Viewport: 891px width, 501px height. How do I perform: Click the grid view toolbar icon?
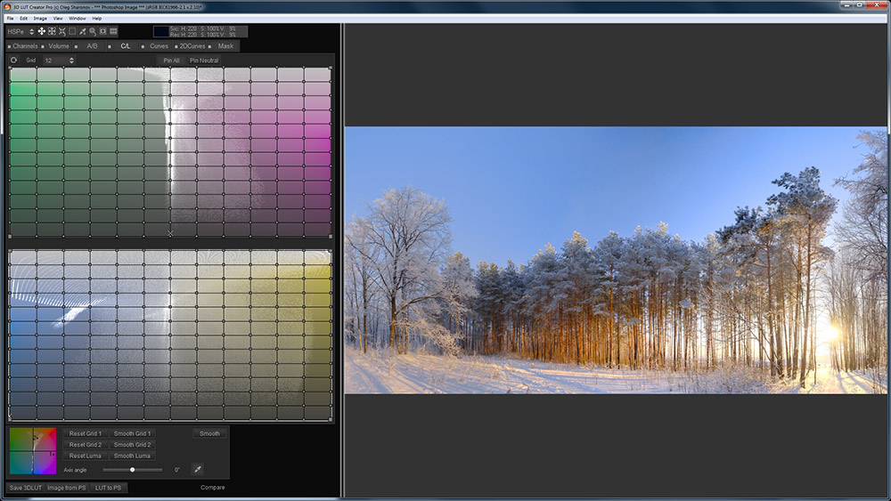(113, 31)
